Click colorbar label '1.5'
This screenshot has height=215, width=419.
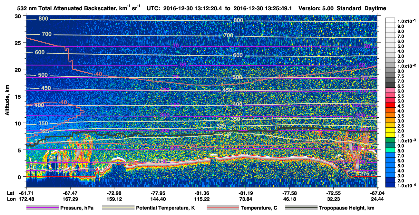pyautogui.click(x=400, y=136)
